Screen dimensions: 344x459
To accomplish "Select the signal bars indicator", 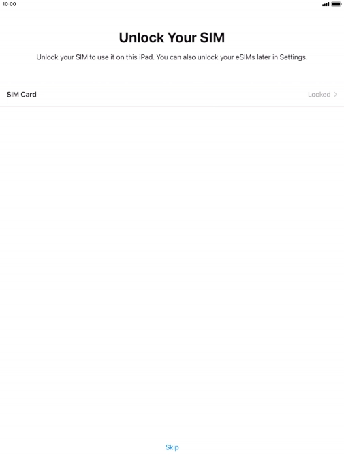I will (325, 4).
